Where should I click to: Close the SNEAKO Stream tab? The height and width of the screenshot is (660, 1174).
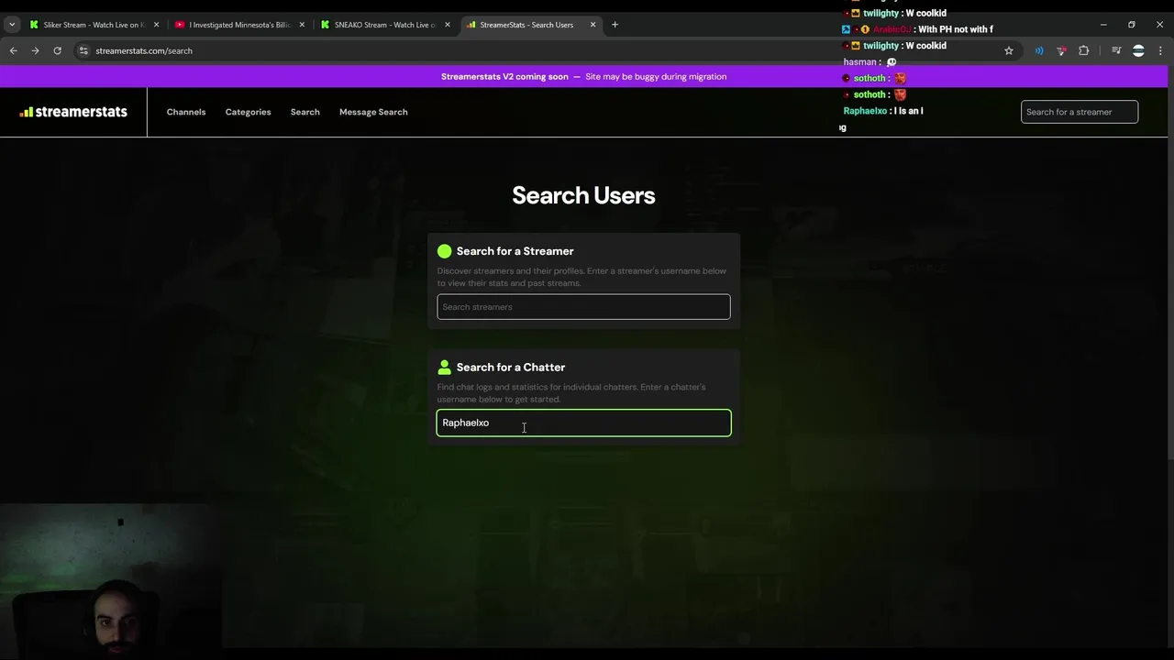(x=448, y=25)
